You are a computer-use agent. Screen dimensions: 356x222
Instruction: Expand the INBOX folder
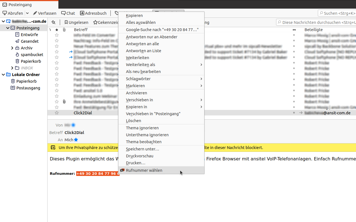pyautogui.click(x=12, y=68)
